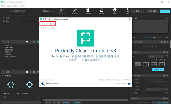Image resolution: width=171 pixels, height=104 pixels.
Task: Click the 保存全部 save all button
Action: pos(152,11)
